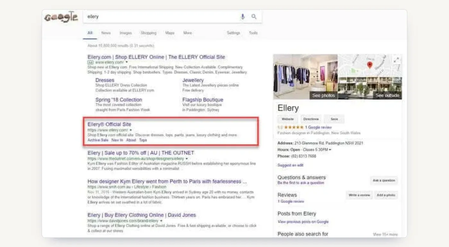Click the expand map icon
449x247 pixels.
point(397,60)
